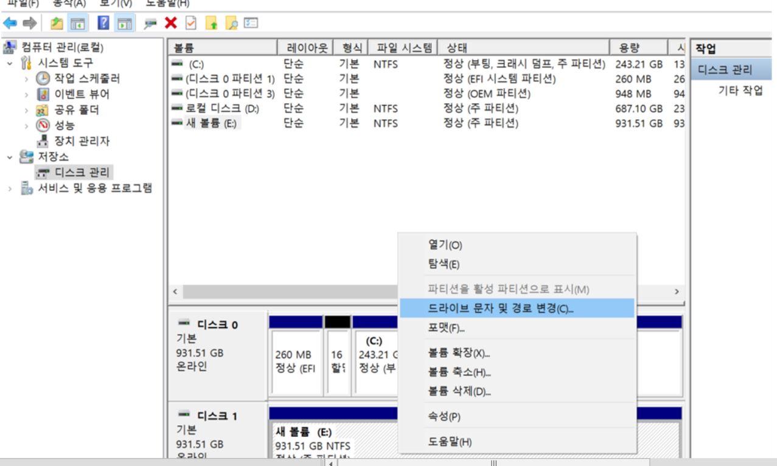Choose 포맷(F)... from context menu
Screen dimensions: 777x466
pos(517,328)
